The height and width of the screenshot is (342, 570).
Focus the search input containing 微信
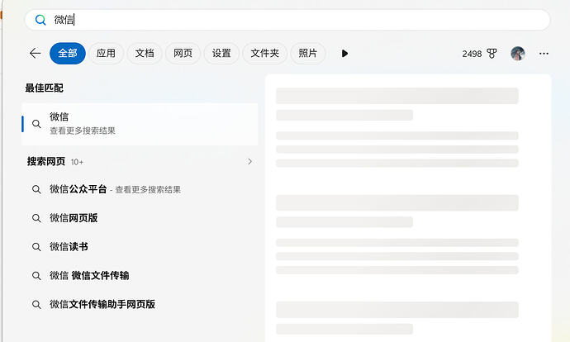click(287, 20)
